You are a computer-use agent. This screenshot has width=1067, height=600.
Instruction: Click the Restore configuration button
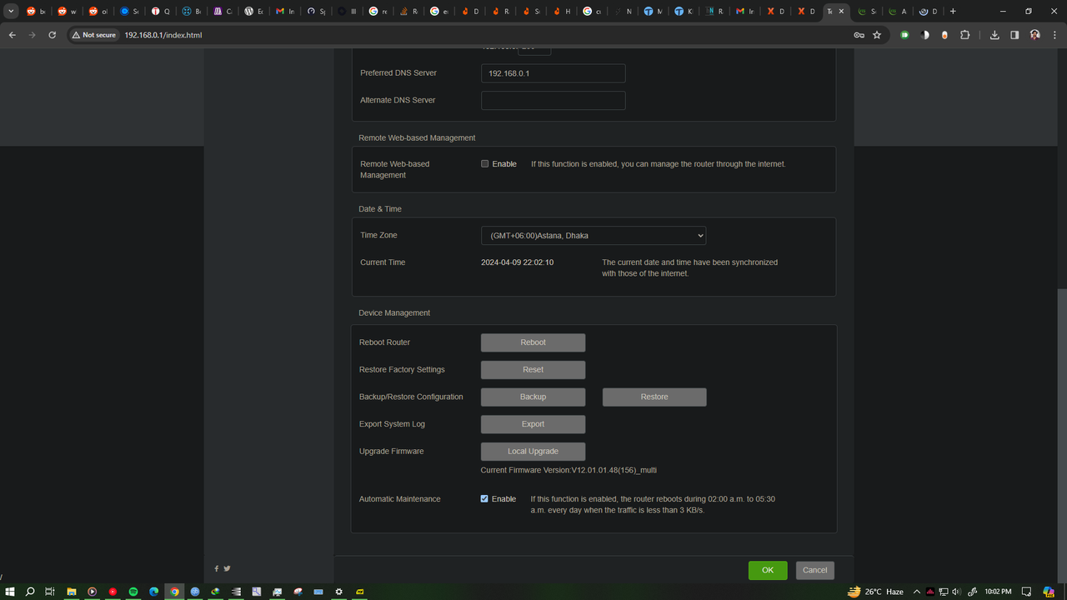click(654, 397)
